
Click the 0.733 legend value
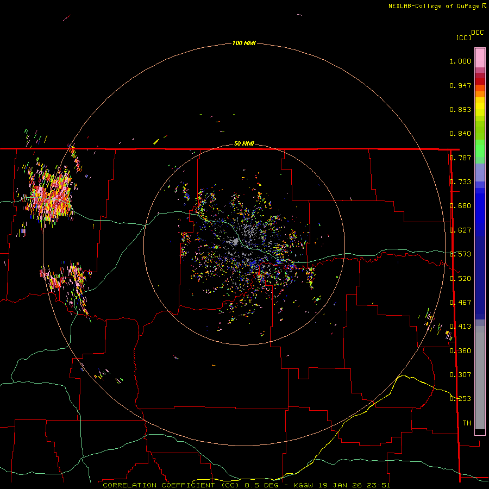pyautogui.click(x=460, y=182)
